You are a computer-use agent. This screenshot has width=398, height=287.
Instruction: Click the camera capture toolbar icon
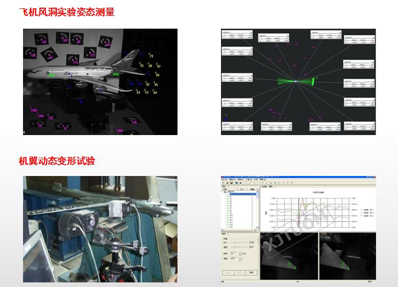pos(236,183)
